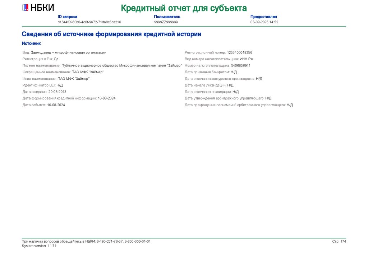Select user value 9999ZZ999999
Image resolution: width=368 pixels, height=260 pixels.
166,22
